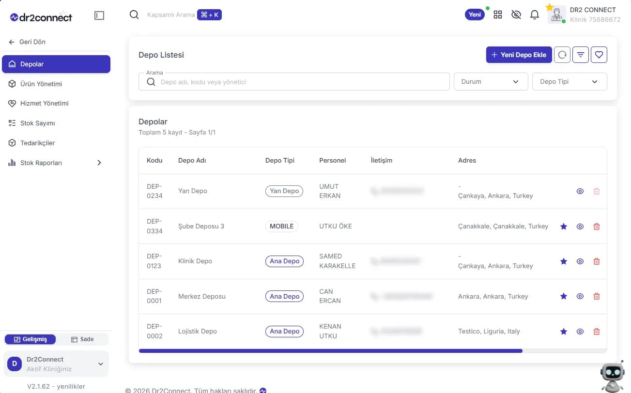Click the star for Şube Deposu 3
This screenshot has width=631, height=393.
point(564,227)
